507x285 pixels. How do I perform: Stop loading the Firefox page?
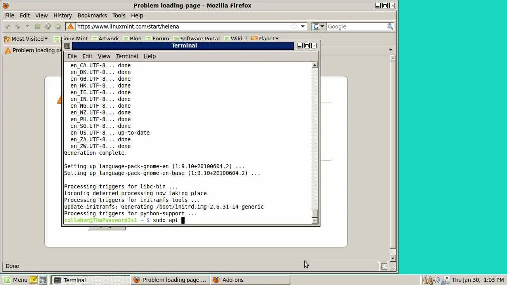pyautogui.click(x=48, y=27)
